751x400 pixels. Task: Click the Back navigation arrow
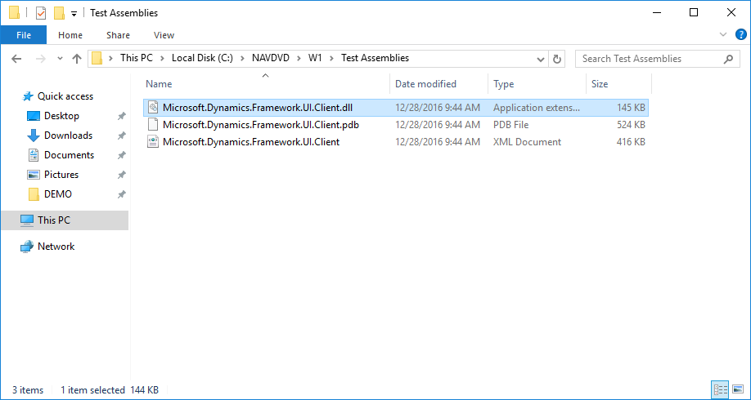(17, 59)
